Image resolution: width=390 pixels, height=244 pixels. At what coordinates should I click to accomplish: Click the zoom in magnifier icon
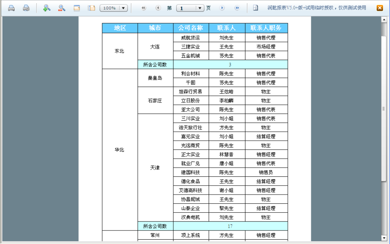point(47,8)
